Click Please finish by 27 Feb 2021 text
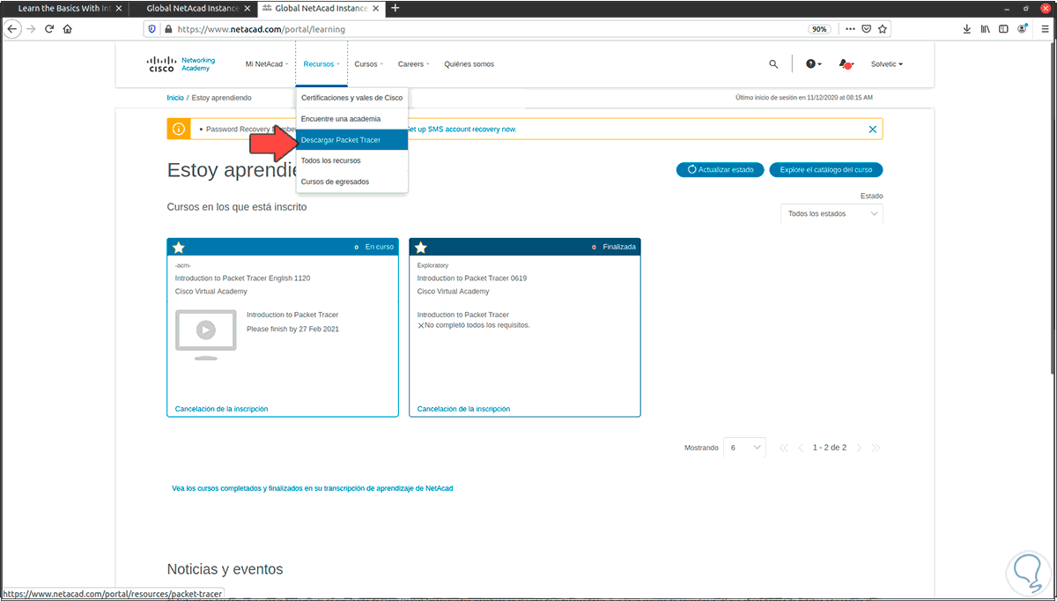 coord(292,330)
